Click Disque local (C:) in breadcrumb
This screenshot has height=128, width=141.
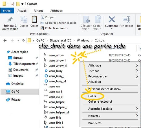[x=61, y=41]
